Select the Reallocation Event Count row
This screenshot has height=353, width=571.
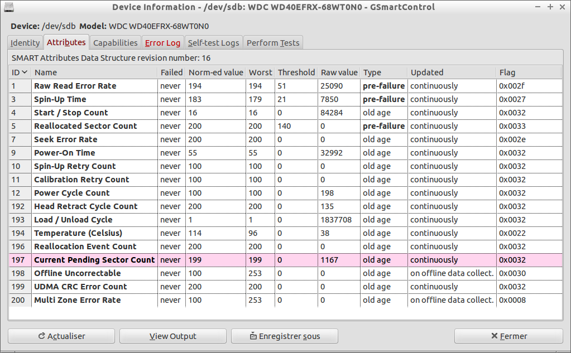coord(286,246)
